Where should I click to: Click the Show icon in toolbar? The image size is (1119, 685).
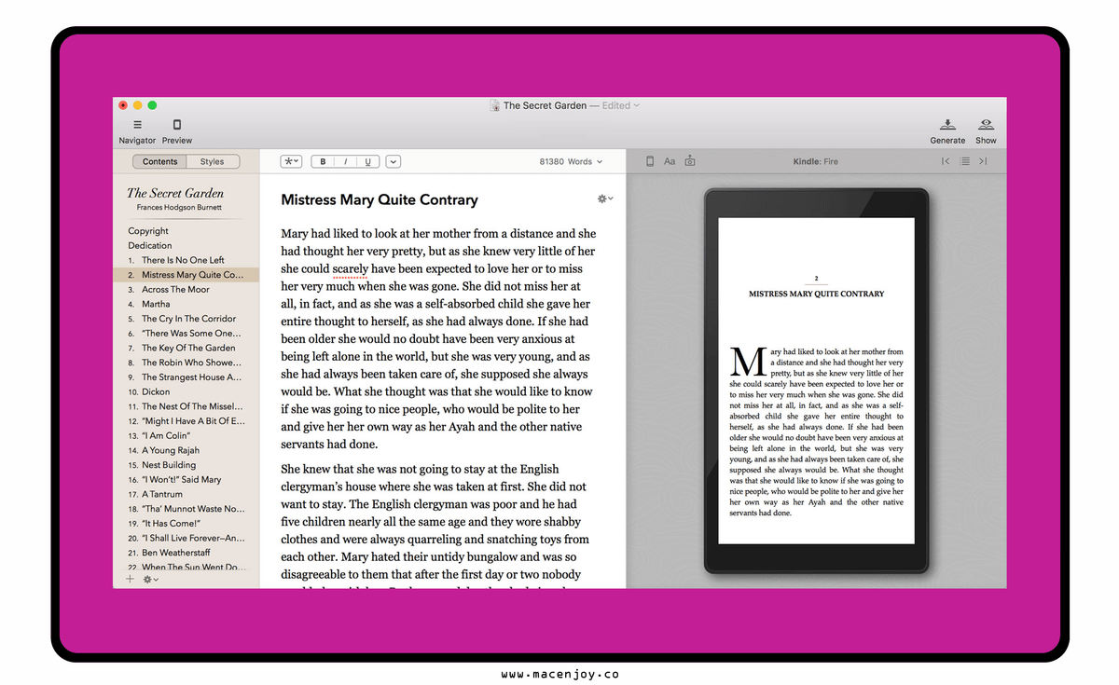(x=986, y=125)
